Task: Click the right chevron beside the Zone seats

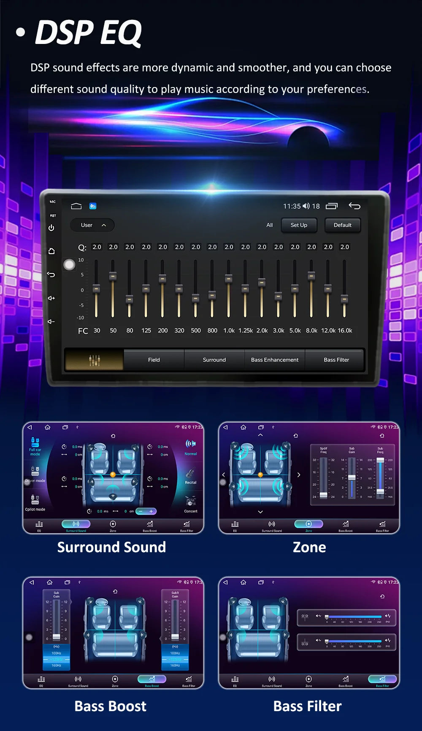Action: [x=299, y=475]
